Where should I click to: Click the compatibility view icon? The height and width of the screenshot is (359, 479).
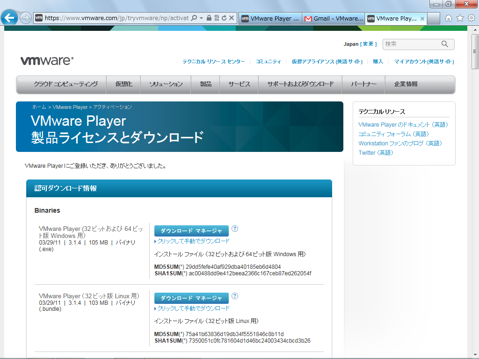(x=217, y=18)
